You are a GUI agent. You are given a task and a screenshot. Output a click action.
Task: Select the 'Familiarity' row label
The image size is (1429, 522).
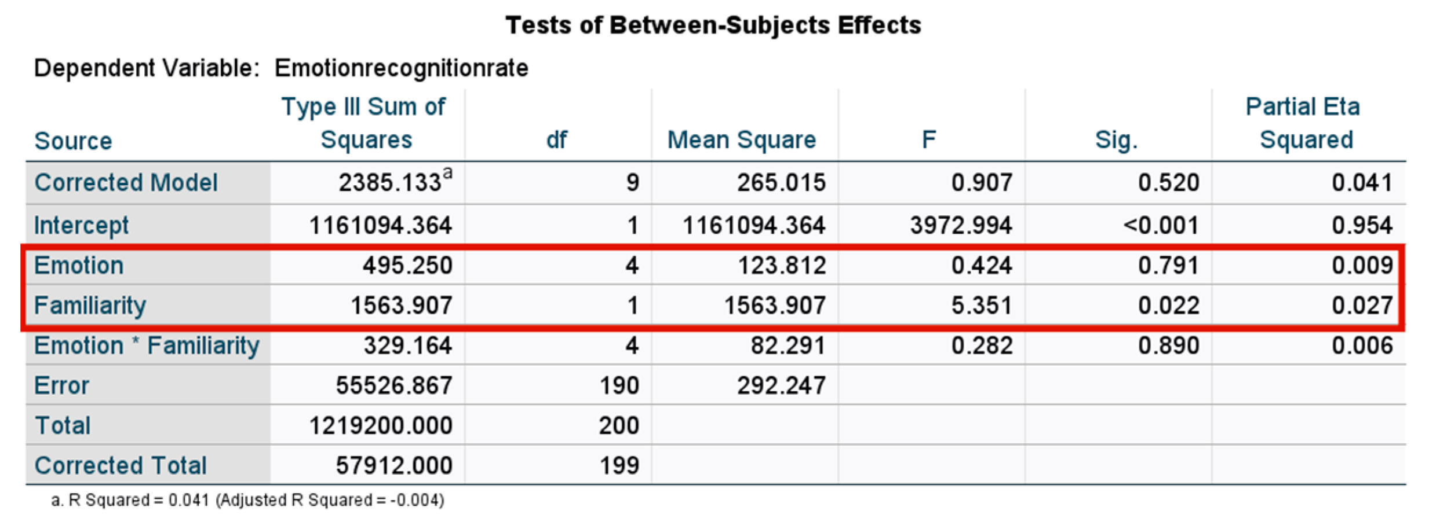(x=90, y=306)
